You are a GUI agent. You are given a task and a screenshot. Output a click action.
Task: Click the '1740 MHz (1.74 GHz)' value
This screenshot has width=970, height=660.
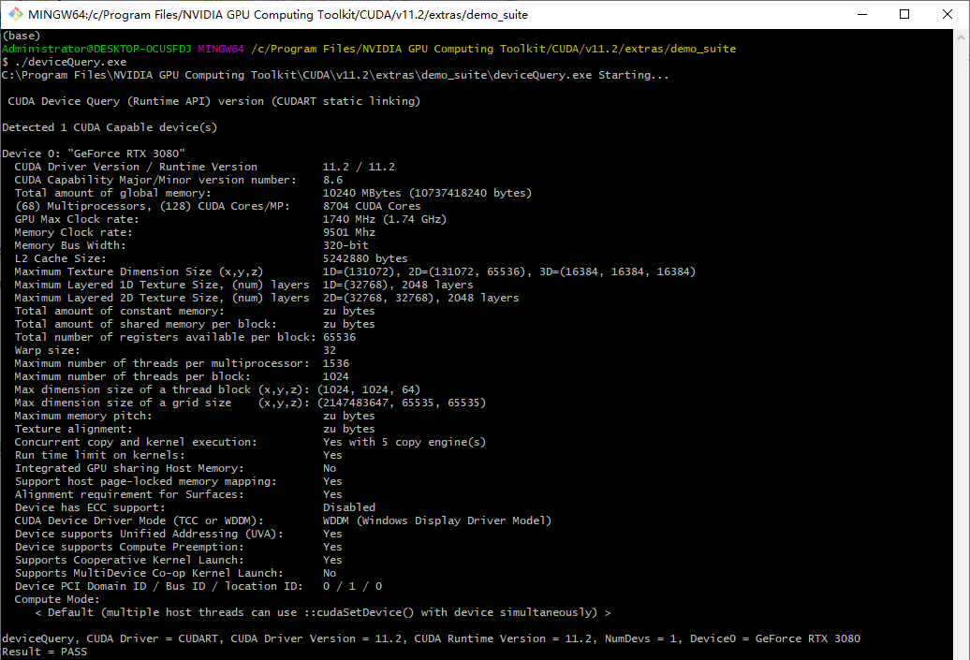coord(385,219)
